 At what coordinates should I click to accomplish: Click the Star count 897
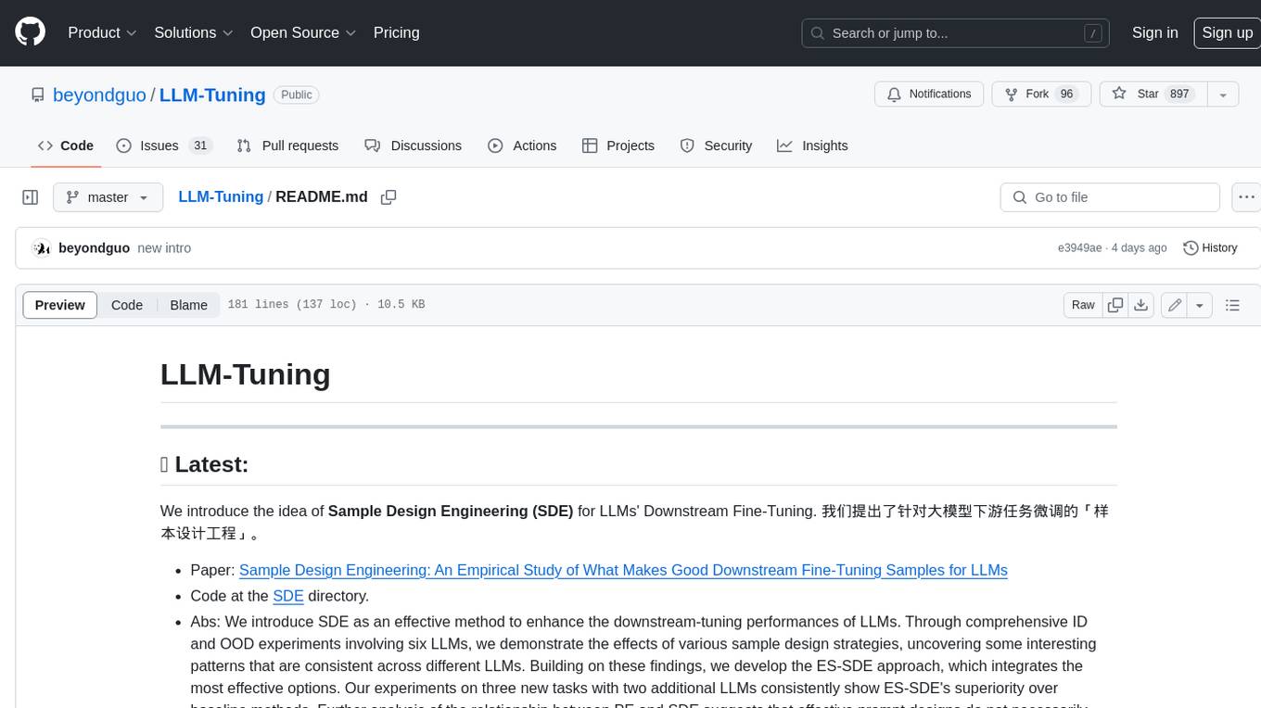1179,95
